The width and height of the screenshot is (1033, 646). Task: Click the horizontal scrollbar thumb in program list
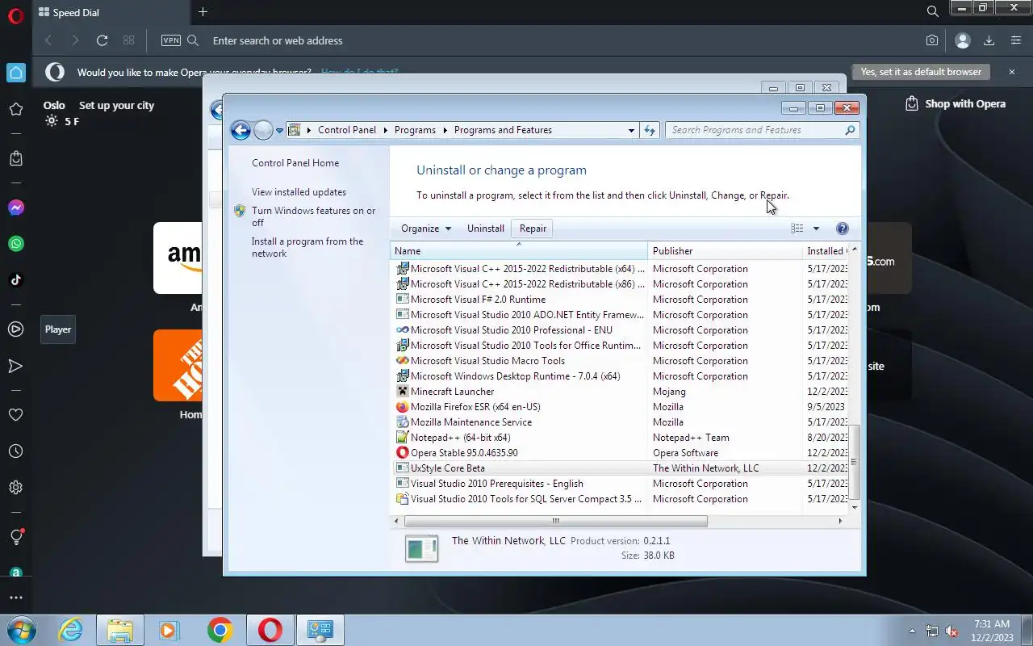click(555, 521)
